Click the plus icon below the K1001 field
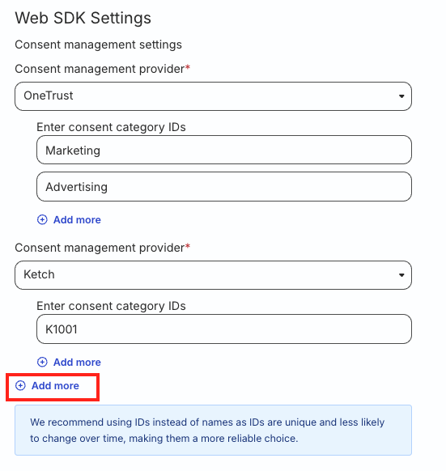Image resolution: width=446 pixels, height=471 pixels. [42, 363]
